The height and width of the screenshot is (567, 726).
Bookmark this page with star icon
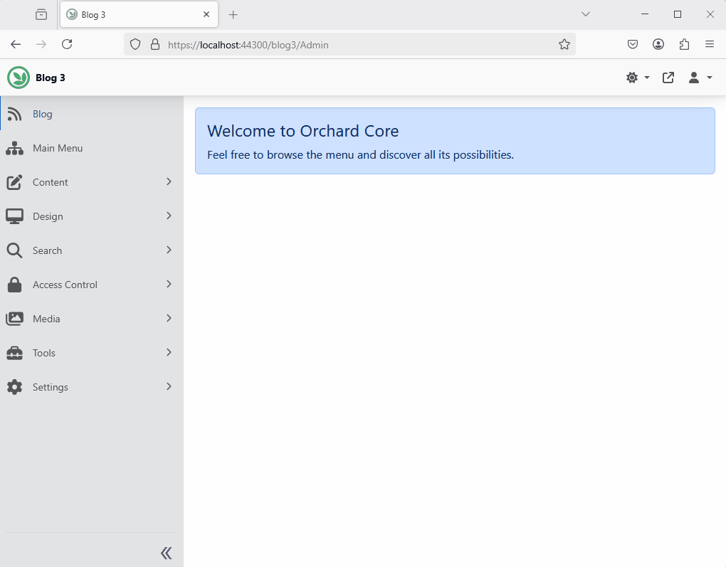(x=564, y=44)
